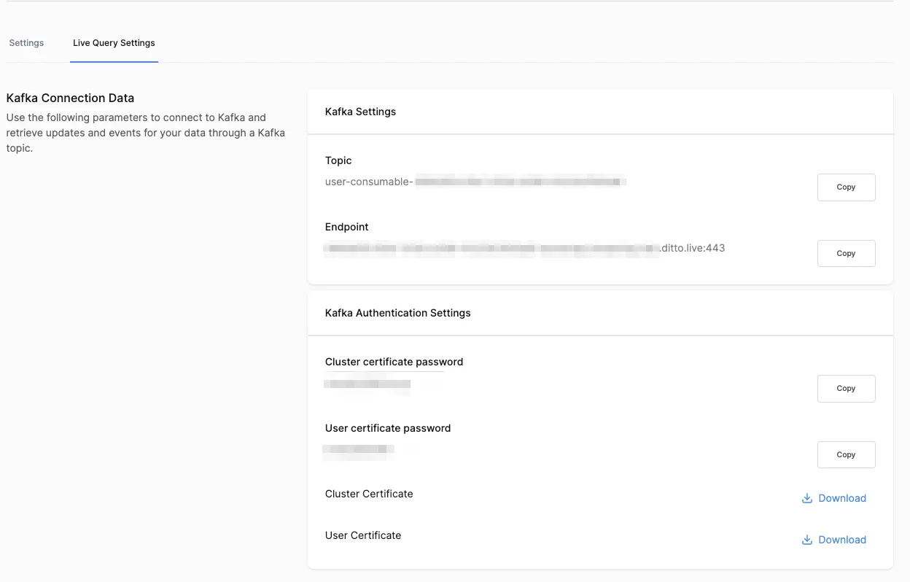Image resolution: width=910 pixels, height=582 pixels.
Task: Click the Cluster Certificate download icon
Action: tap(807, 499)
